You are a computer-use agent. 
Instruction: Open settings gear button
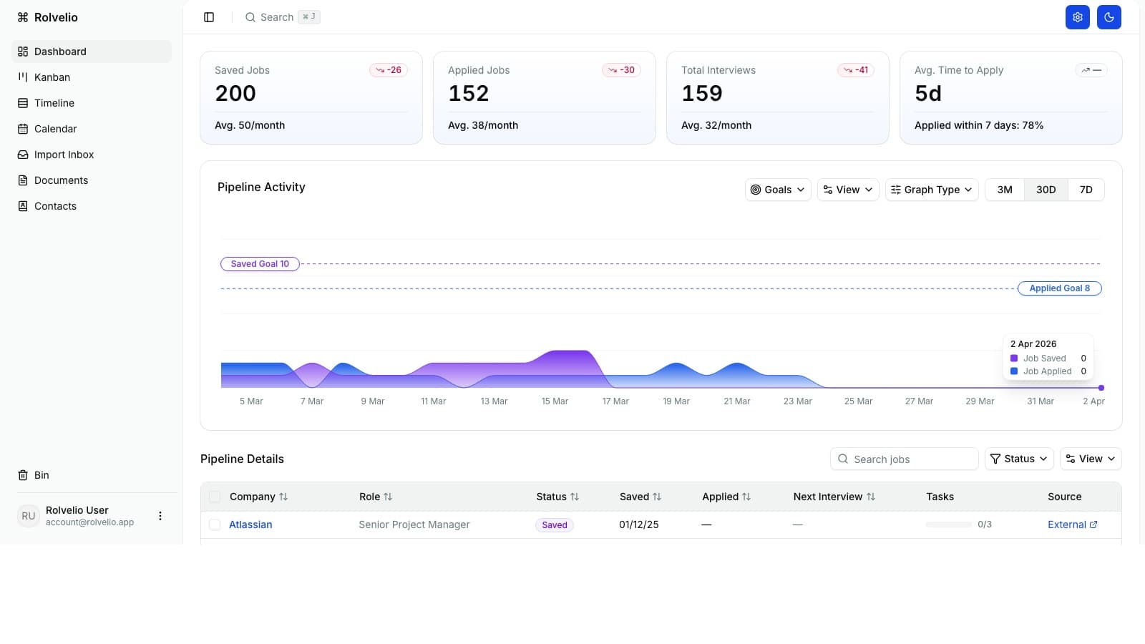pyautogui.click(x=1078, y=17)
